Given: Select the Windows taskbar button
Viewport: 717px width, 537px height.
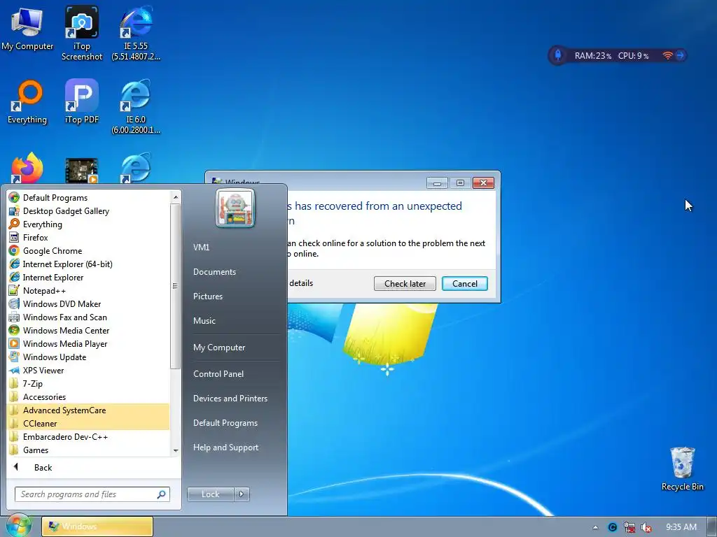Looking at the screenshot, I should click(x=97, y=527).
